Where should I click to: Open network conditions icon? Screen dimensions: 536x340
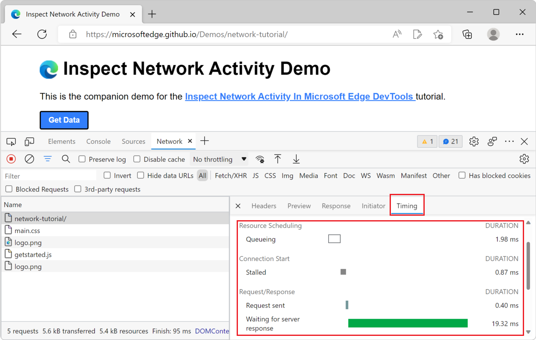click(260, 159)
